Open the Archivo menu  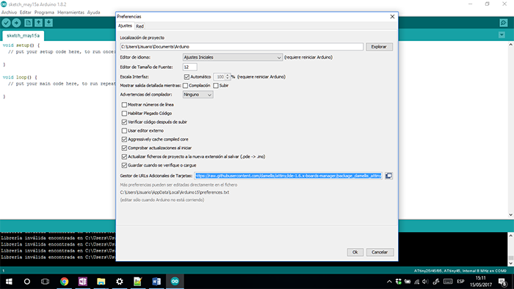(x=9, y=12)
